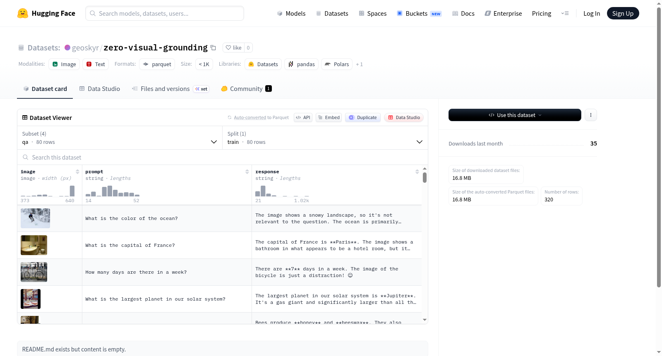Click the like count number
This screenshot has width=662, height=356.
point(248,48)
